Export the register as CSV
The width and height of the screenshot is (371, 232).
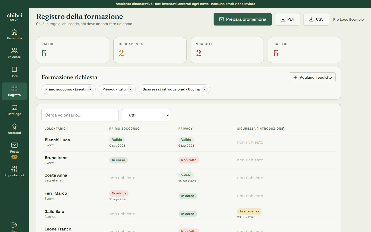pyautogui.click(x=316, y=19)
